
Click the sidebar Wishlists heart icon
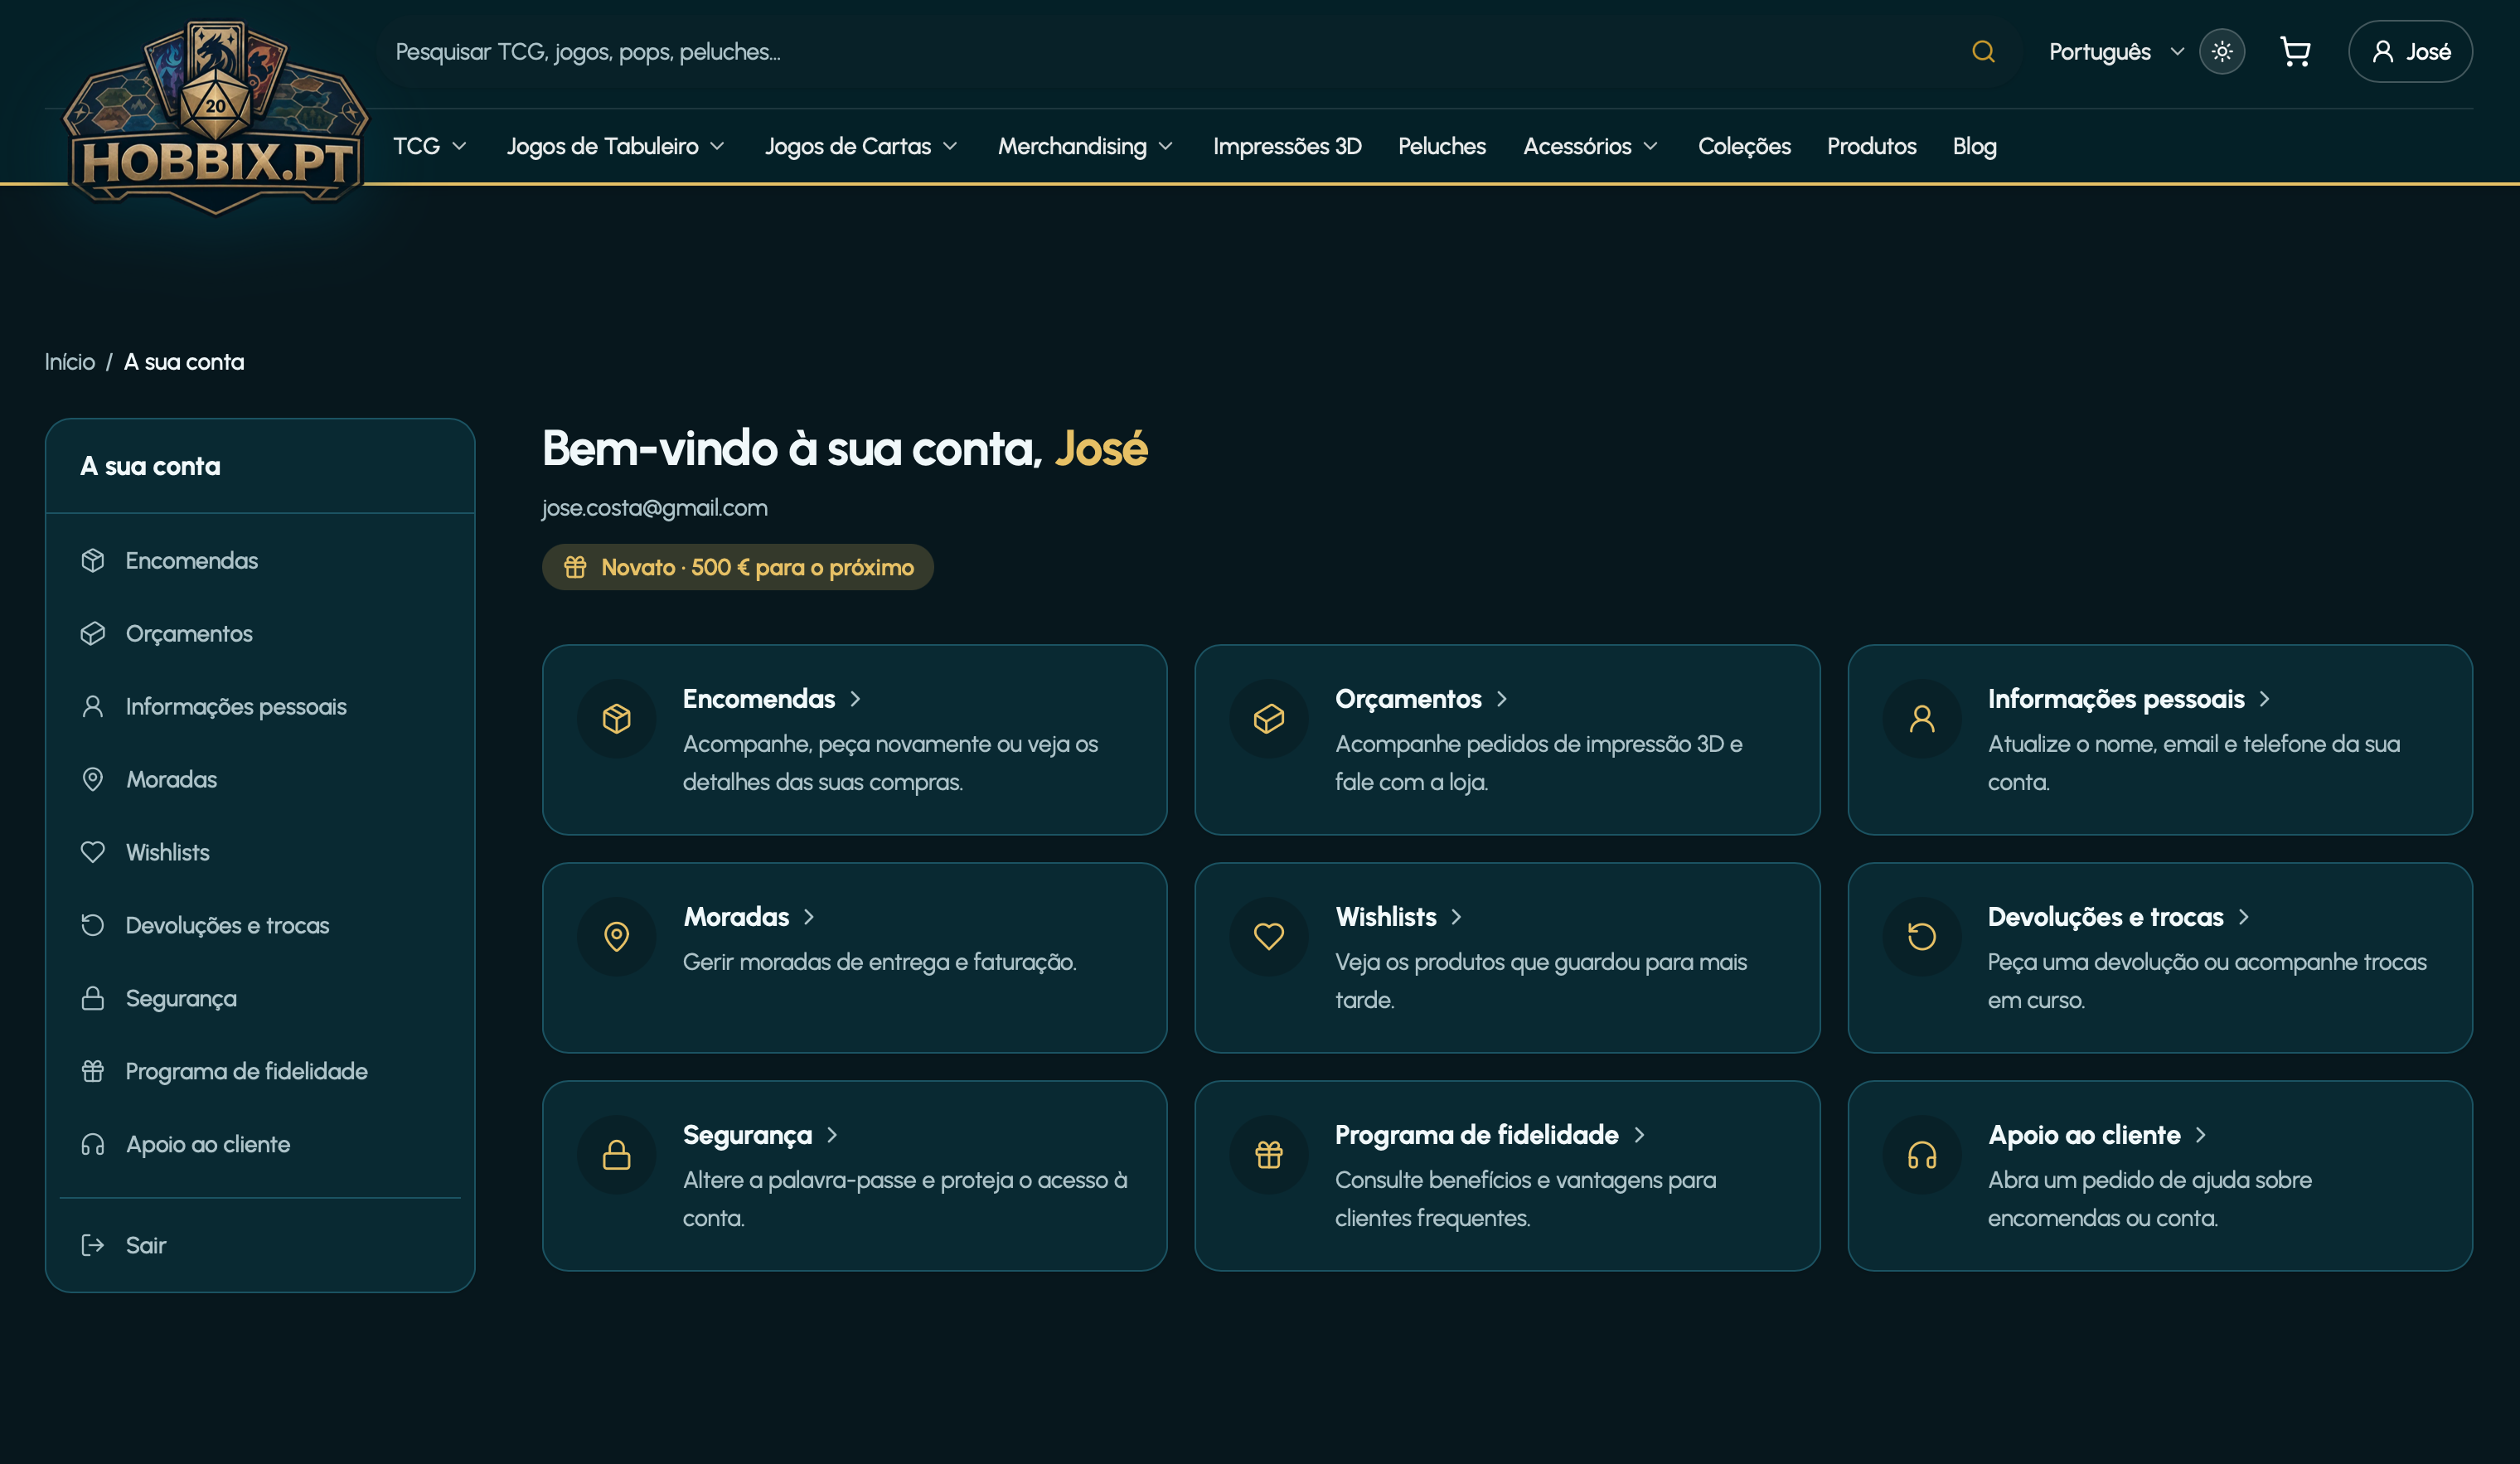click(92, 852)
